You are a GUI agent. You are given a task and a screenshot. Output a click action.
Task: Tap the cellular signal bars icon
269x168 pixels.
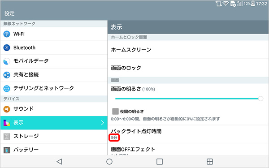pyautogui.click(x=240, y=4)
